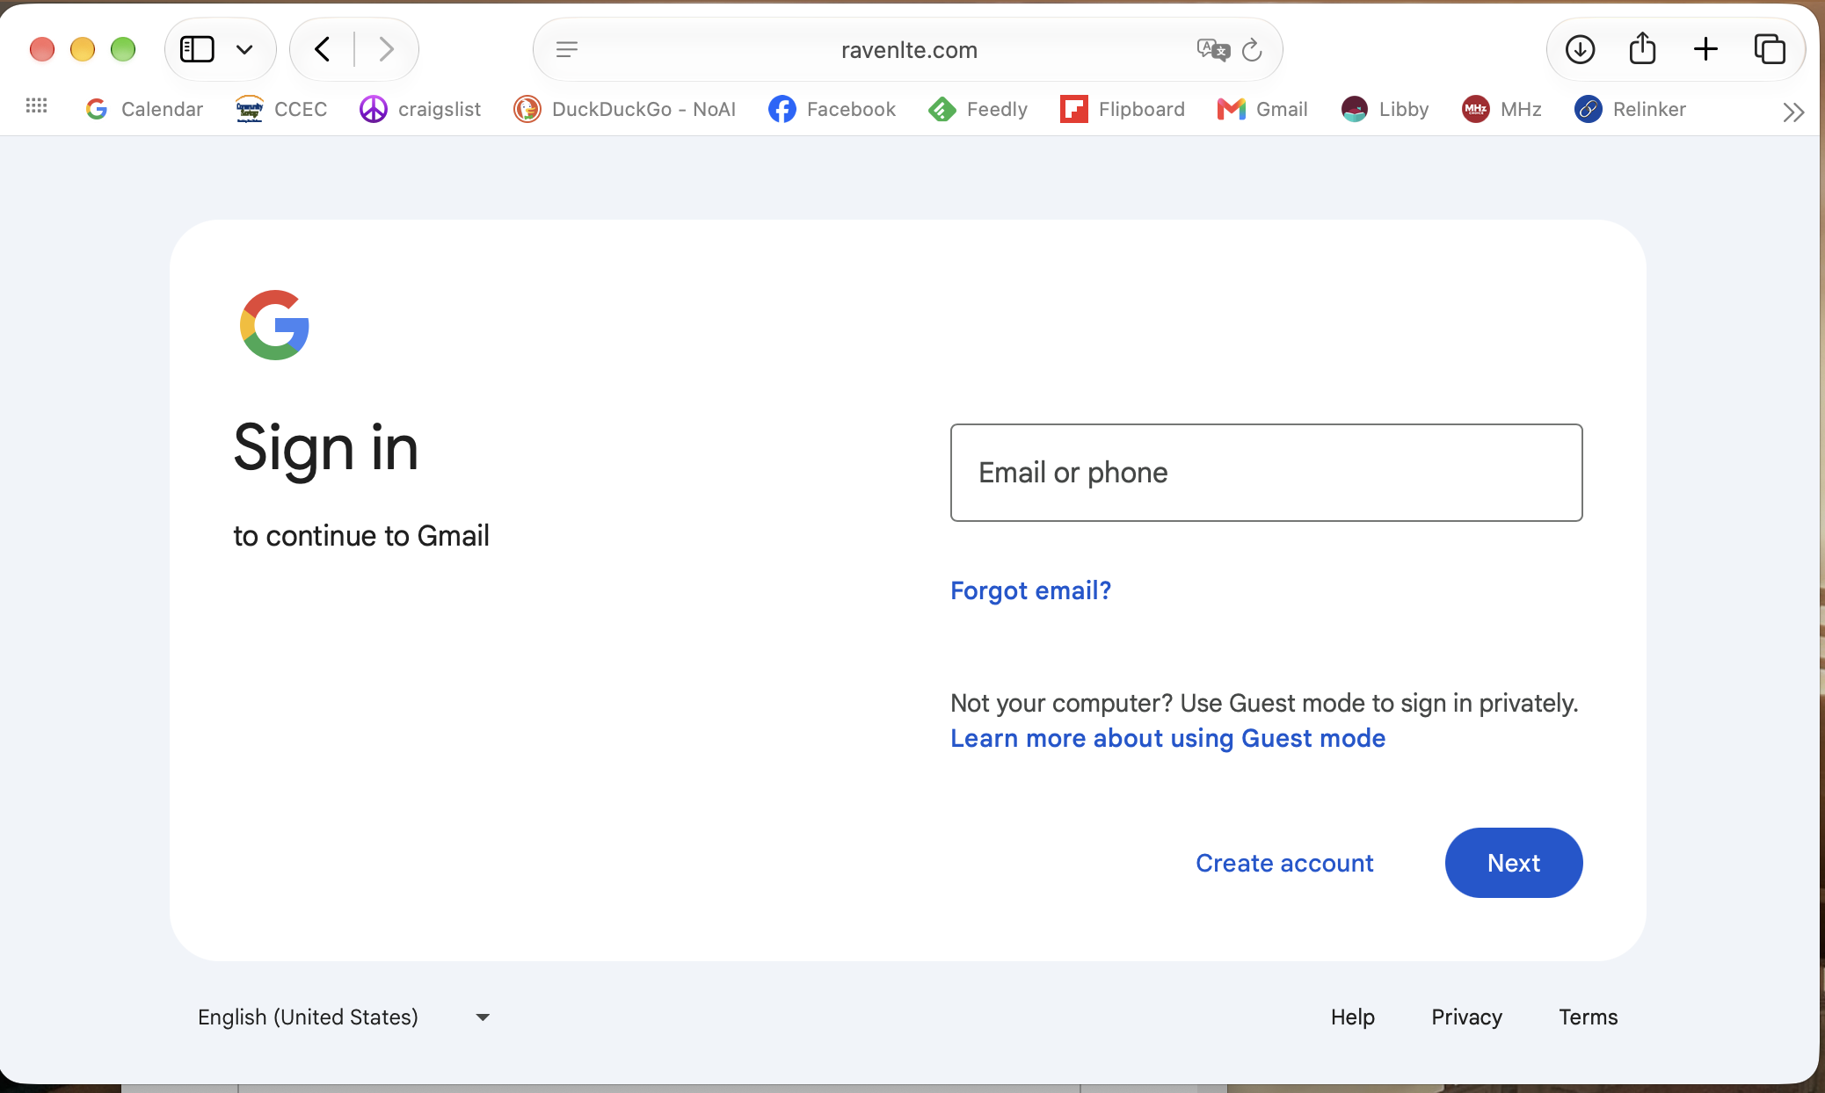Toggle the Safari sidebar button
Screen dimensions: 1825x1093
pos(197,49)
